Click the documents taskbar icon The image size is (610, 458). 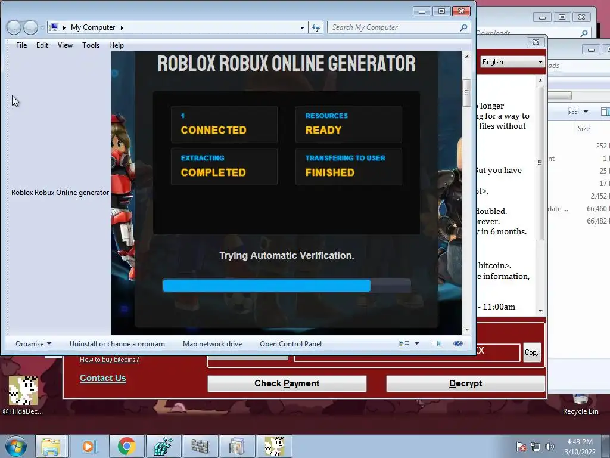(237, 446)
